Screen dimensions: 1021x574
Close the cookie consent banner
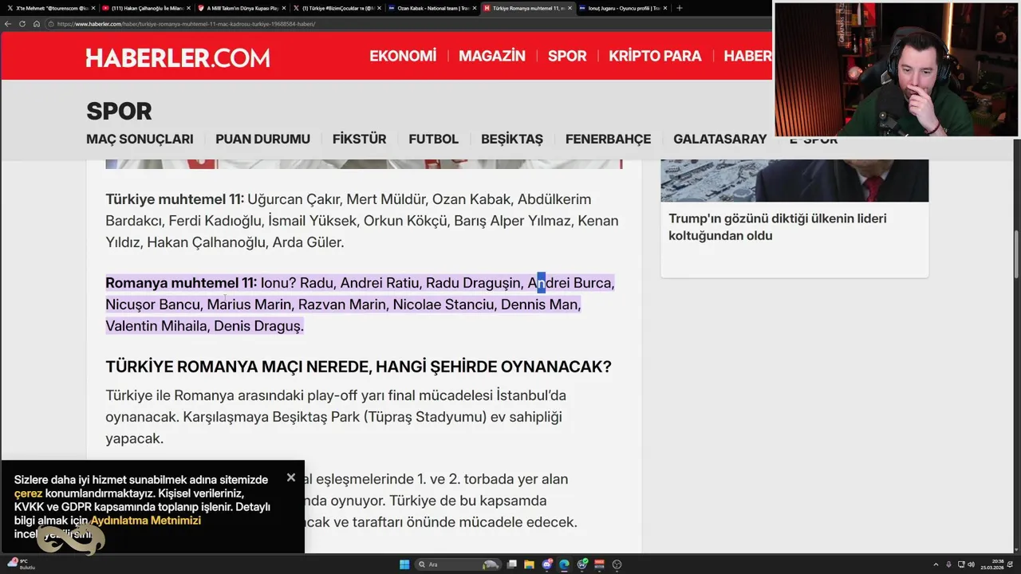(x=291, y=478)
